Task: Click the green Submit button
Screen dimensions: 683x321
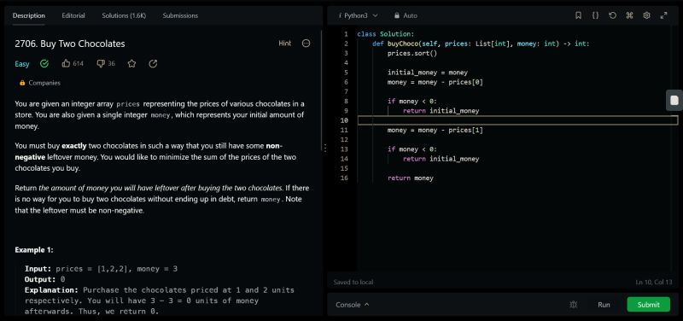Action: (x=649, y=305)
